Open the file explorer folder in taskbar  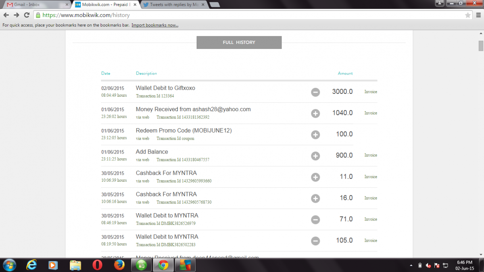pos(75,265)
